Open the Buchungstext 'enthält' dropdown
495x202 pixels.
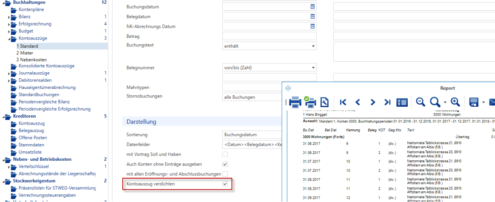(x=269, y=46)
